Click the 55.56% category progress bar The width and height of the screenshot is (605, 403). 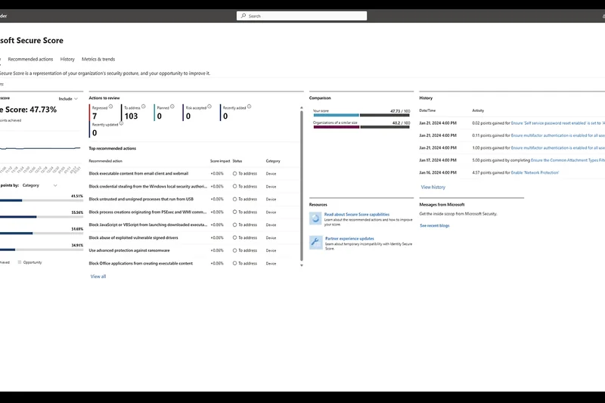point(42,217)
